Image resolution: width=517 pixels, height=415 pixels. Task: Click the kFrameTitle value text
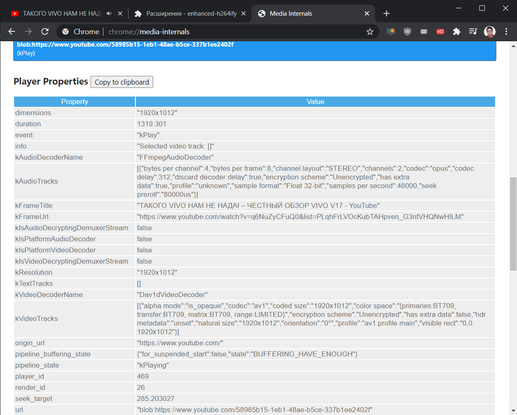click(258, 205)
